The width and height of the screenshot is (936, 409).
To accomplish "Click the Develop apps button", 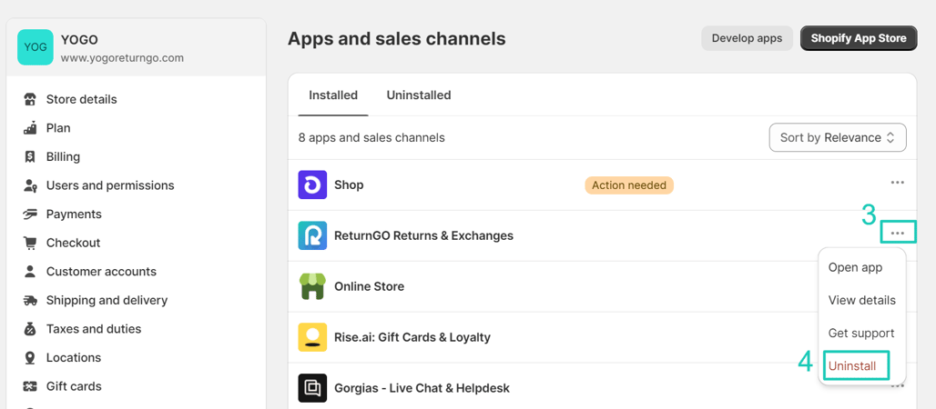I will pyautogui.click(x=747, y=38).
